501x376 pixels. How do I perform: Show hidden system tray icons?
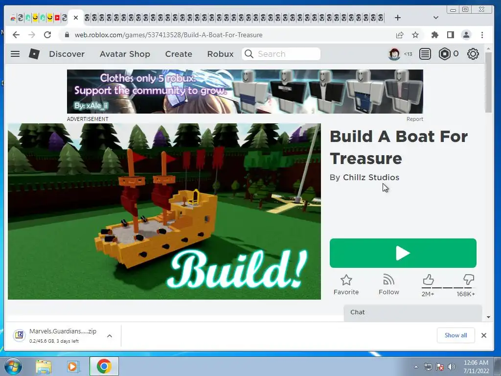tap(416, 367)
